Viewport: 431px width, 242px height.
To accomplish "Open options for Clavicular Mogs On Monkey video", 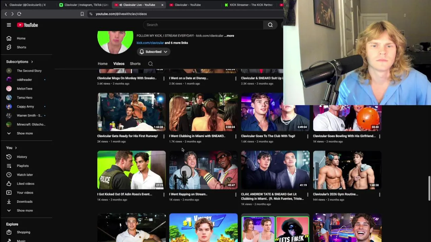I will (x=164, y=78).
